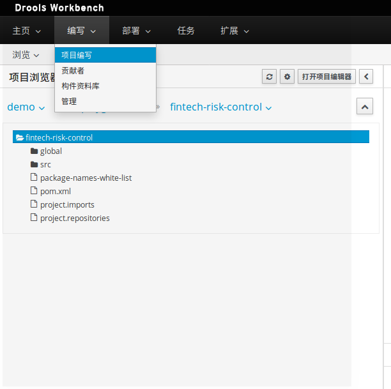This screenshot has height=389, width=391.
Task: Open the src folder label
Action: (45, 165)
